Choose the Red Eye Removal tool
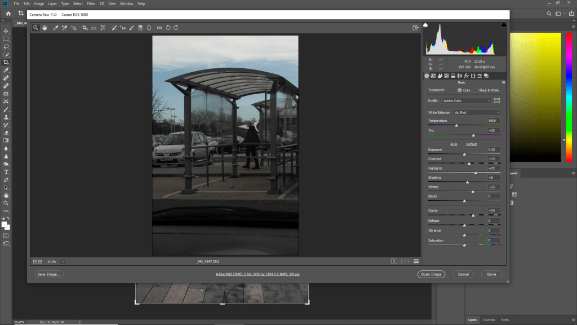Image resolution: width=577 pixels, height=325 pixels. [123, 27]
